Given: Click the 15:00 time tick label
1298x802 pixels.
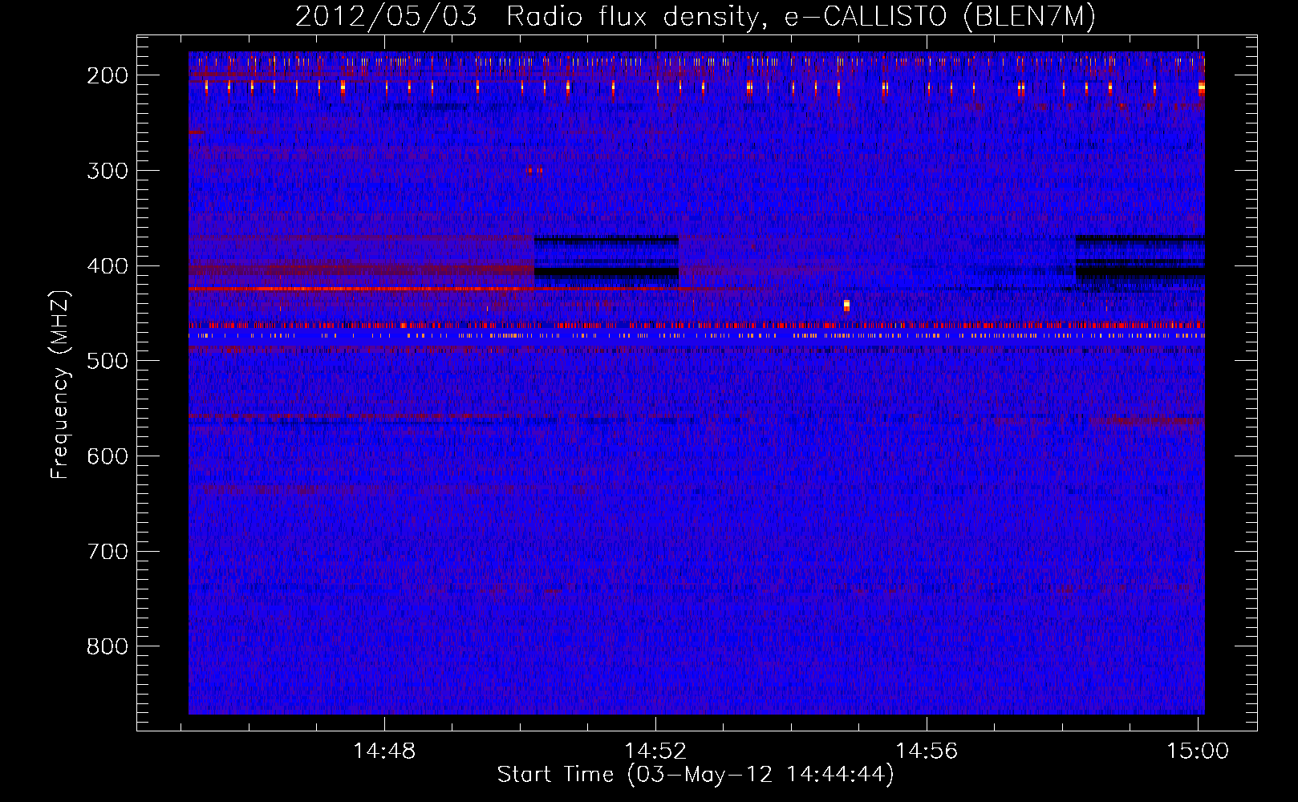Looking at the screenshot, I should 1198,751.
